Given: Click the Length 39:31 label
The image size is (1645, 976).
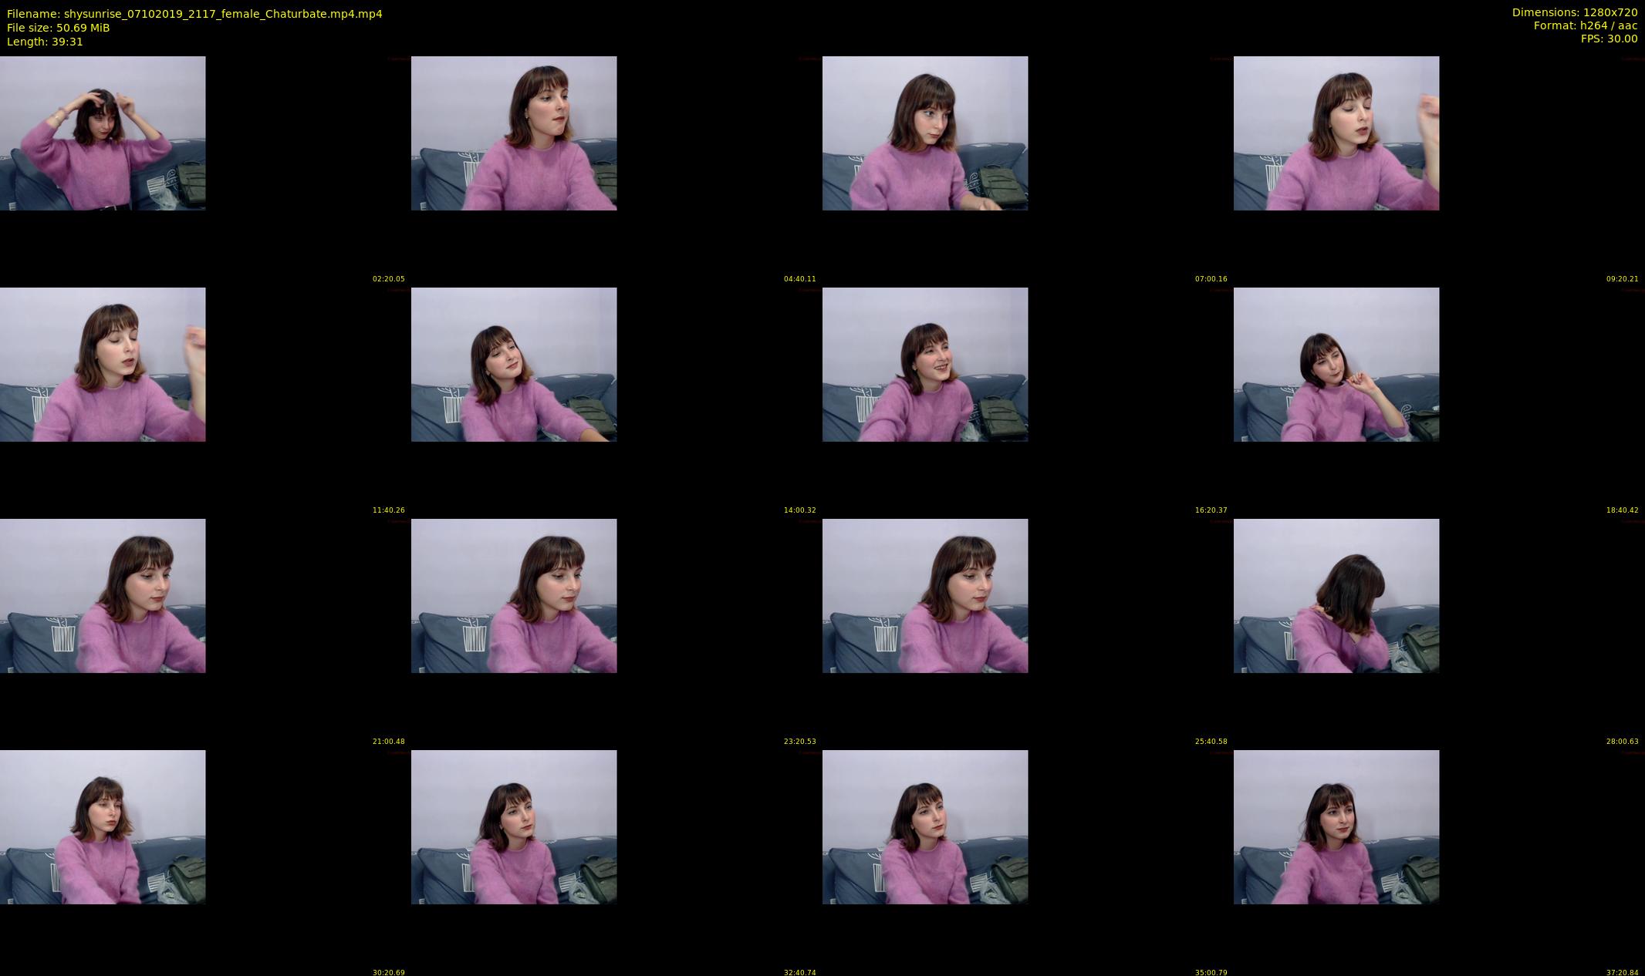Looking at the screenshot, I should (x=45, y=42).
